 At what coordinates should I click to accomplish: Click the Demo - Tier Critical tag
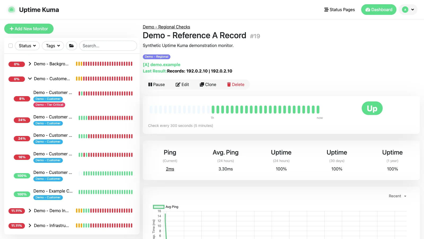pyautogui.click(x=49, y=105)
